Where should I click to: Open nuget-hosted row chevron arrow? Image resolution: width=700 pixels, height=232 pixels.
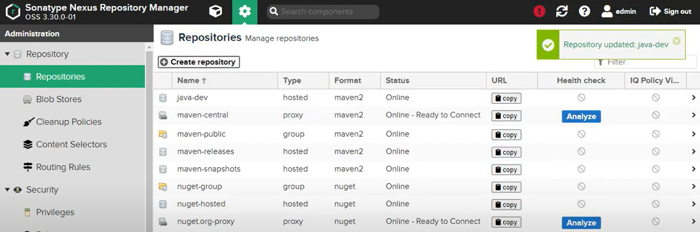(x=693, y=204)
